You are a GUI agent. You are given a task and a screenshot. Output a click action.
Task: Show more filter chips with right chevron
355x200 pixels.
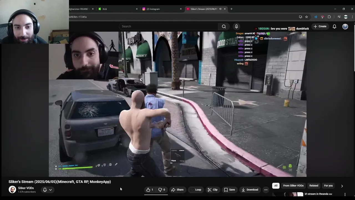[x=342, y=186]
